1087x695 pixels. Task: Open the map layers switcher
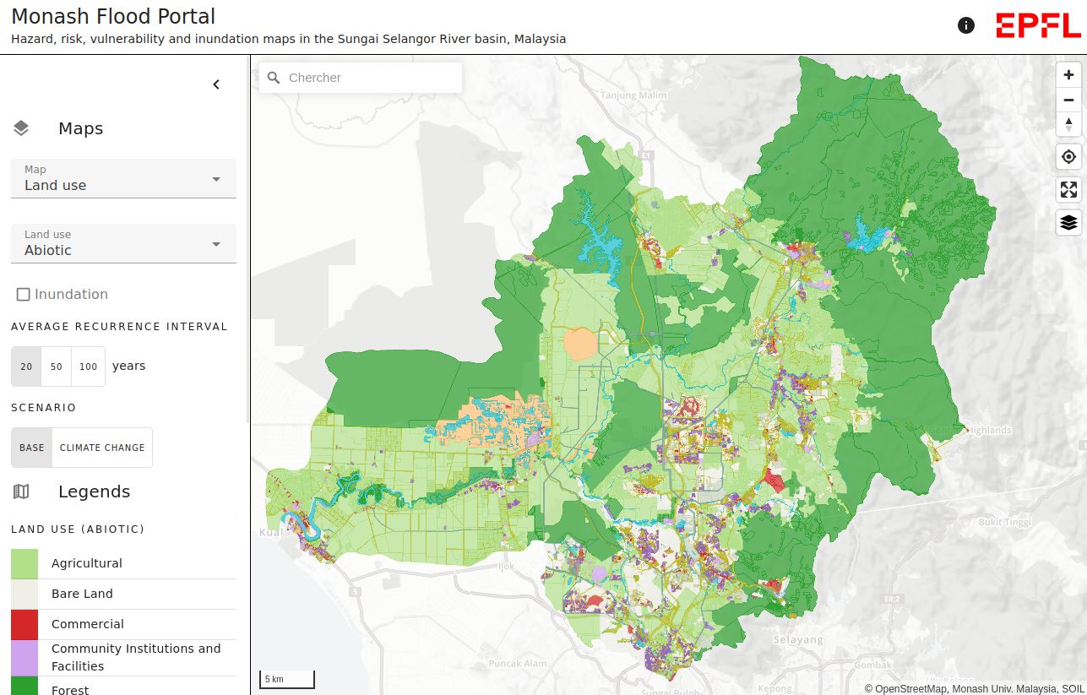click(x=1068, y=222)
